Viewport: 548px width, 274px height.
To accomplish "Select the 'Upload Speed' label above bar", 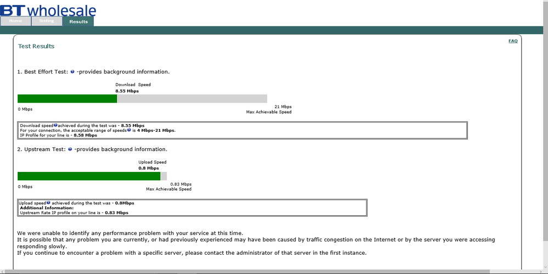I will coord(152,163).
